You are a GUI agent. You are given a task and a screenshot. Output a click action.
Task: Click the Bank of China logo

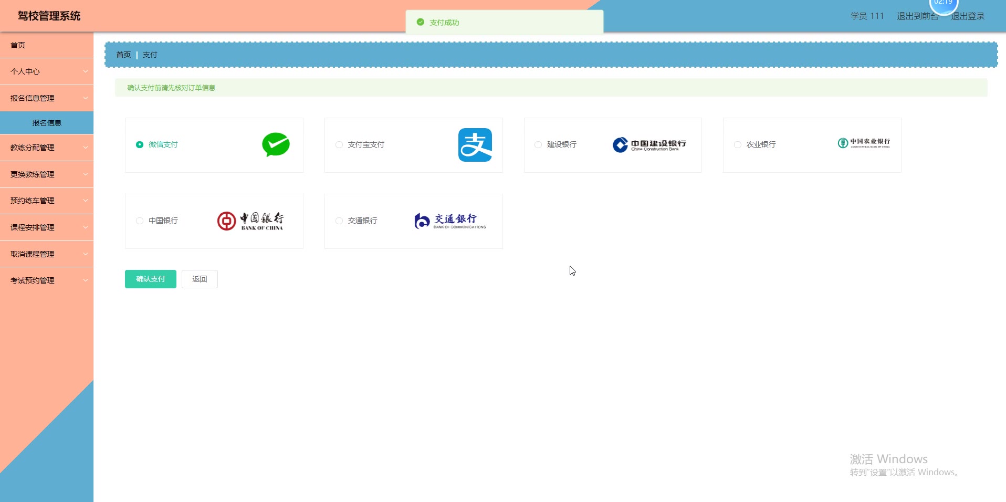click(250, 221)
